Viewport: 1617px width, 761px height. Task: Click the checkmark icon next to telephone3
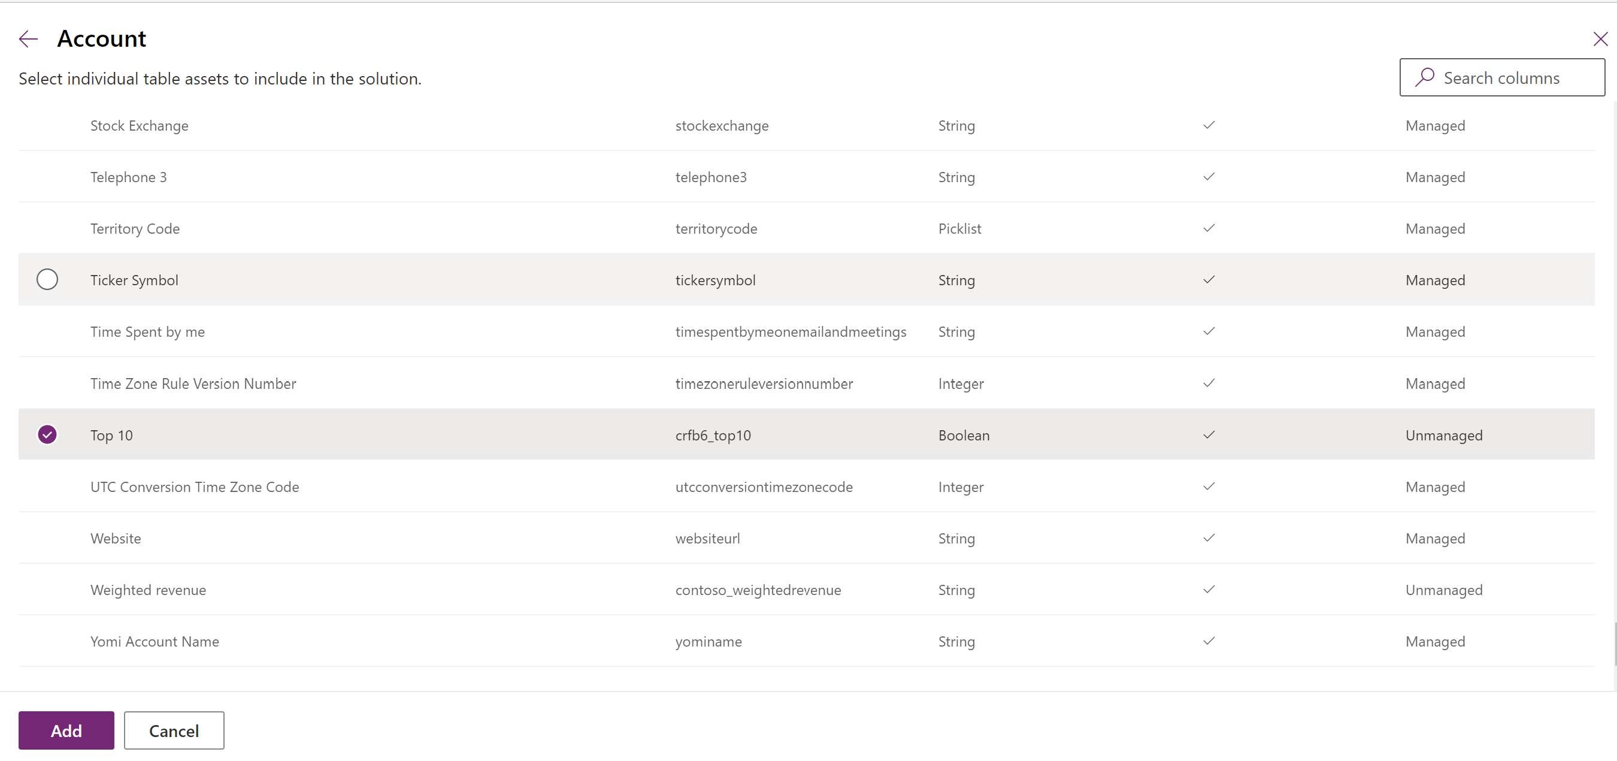pyautogui.click(x=1209, y=176)
